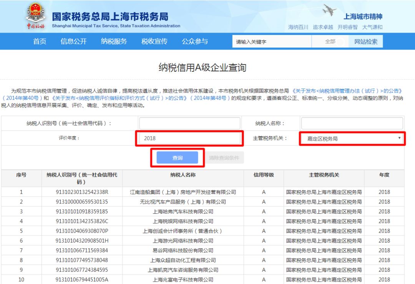Expand the 主管税务机关 dropdown showing 嘉定区税务局
Screen dimensions: 415x284
pos(352,139)
